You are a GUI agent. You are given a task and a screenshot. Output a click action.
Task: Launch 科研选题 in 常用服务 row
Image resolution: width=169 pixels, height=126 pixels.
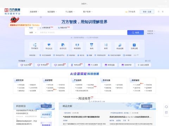click(109, 65)
